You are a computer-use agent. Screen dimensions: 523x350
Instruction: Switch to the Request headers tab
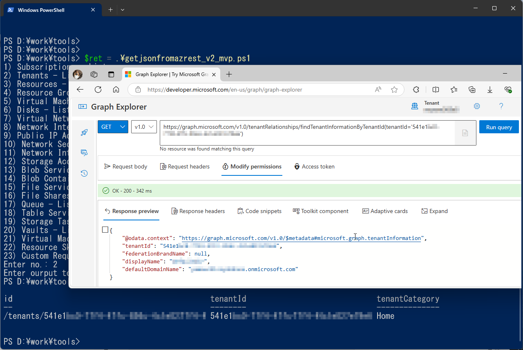[x=185, y=166]
